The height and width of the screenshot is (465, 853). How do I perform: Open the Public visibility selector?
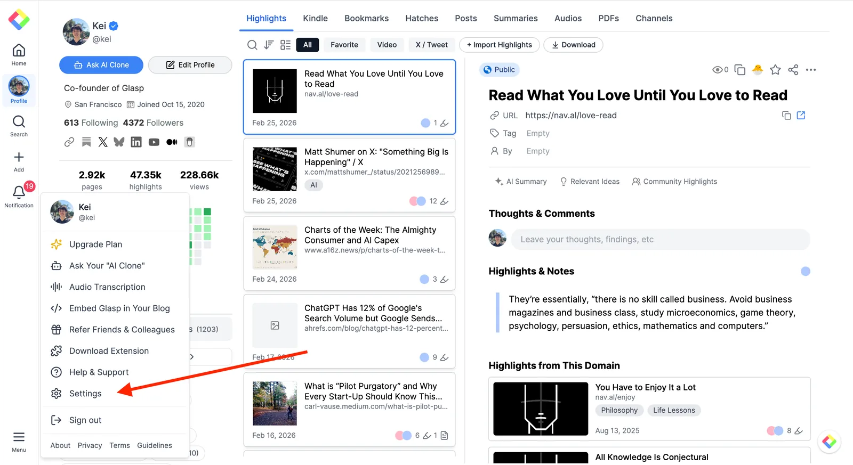pos(500,70)
